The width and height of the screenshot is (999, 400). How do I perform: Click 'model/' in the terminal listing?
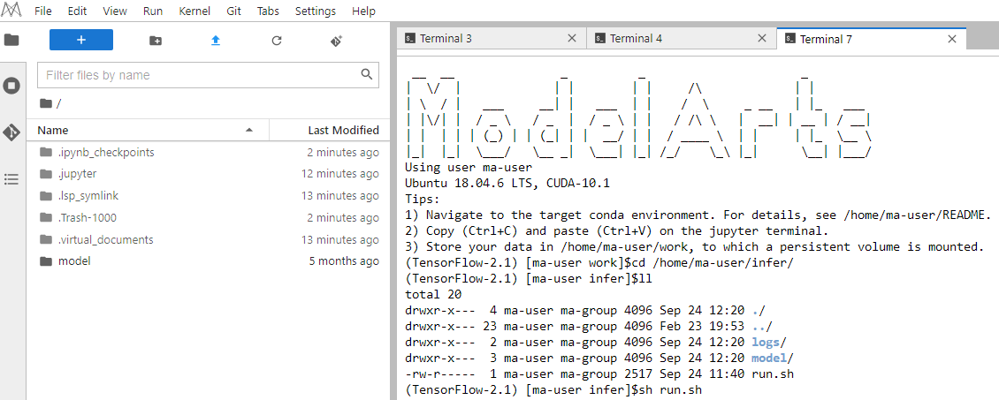tap(773, 358)
